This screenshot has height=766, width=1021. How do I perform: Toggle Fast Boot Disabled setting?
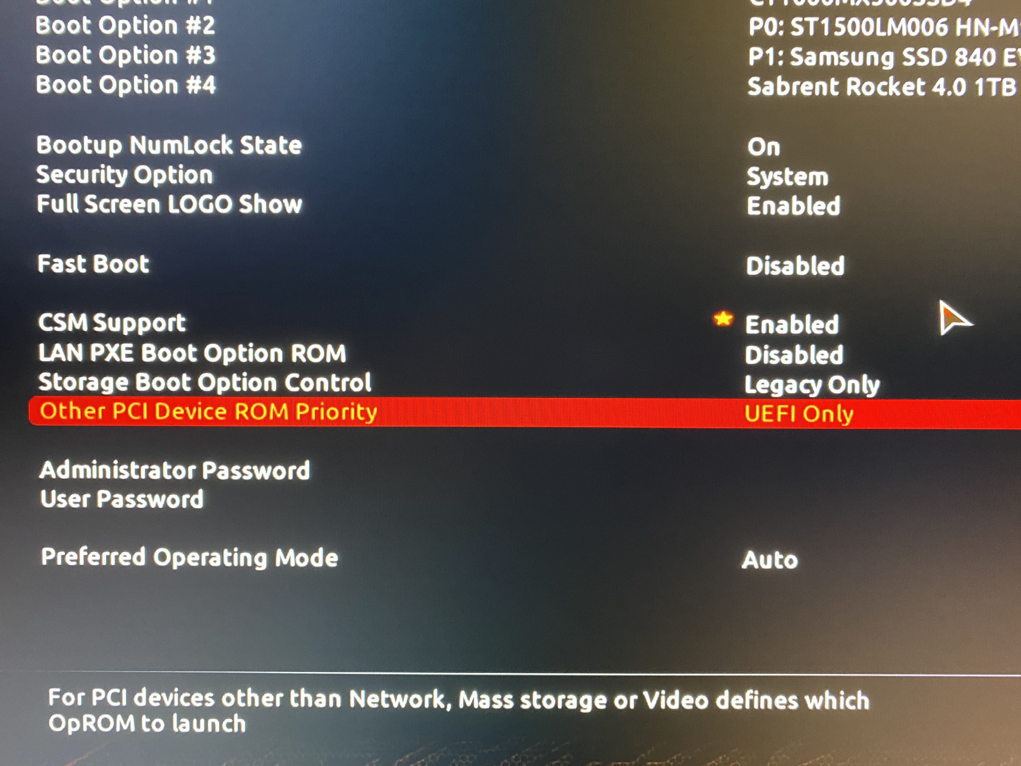coord(795,265)
